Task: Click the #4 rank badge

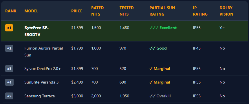Action: (x=9, y=82)
